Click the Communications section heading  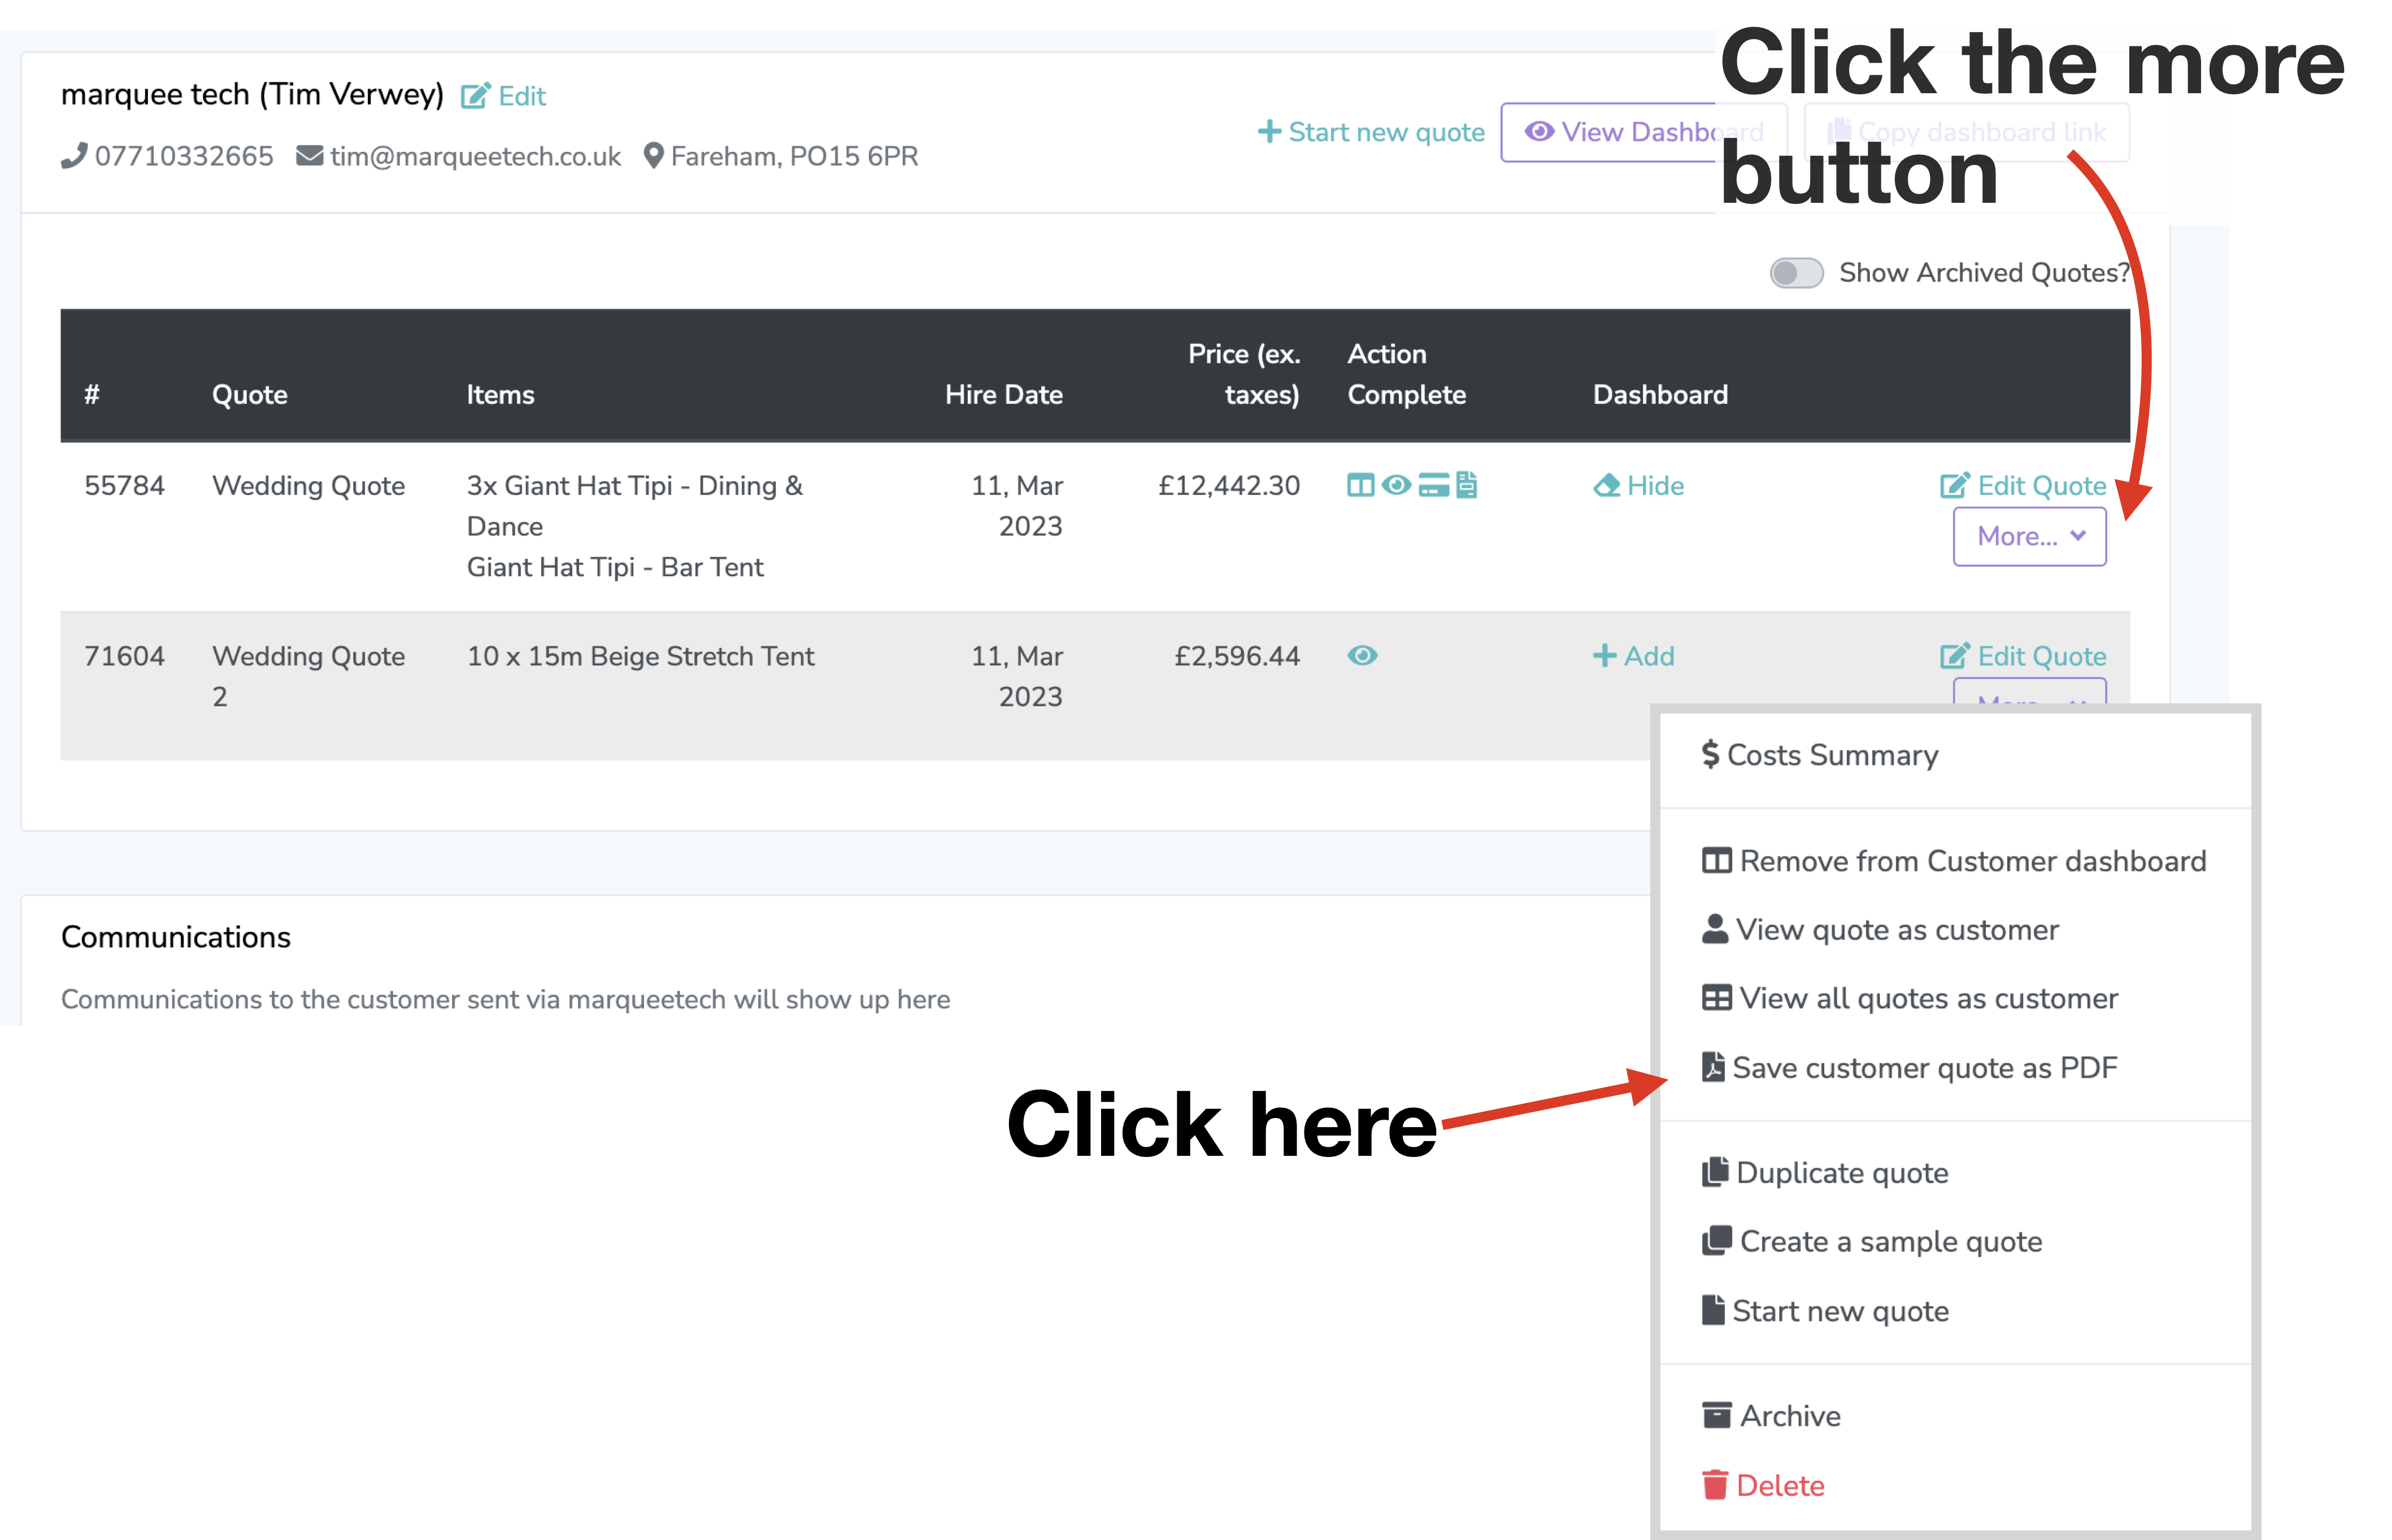[176, 937]
